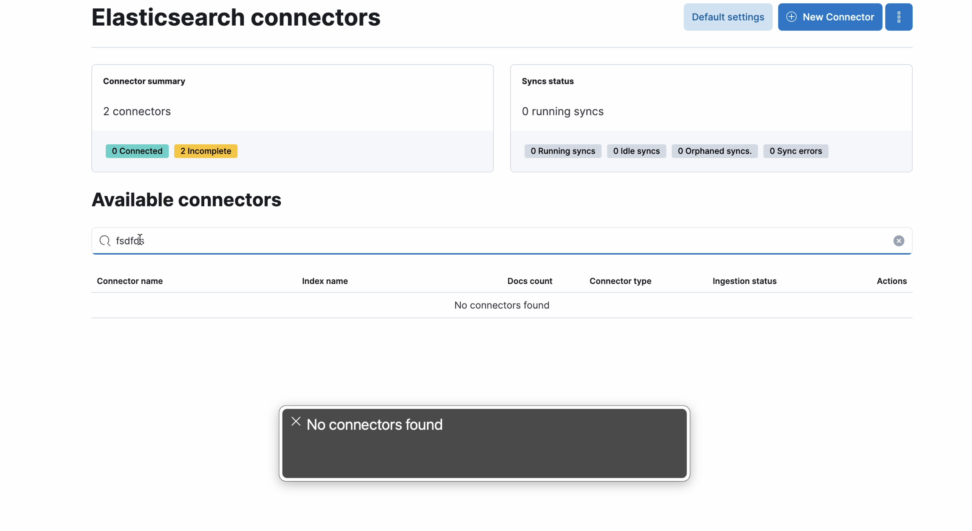Click the New Connector button
Screen dimensions: 972x531
pyautogui.click(x=830, y=17)
